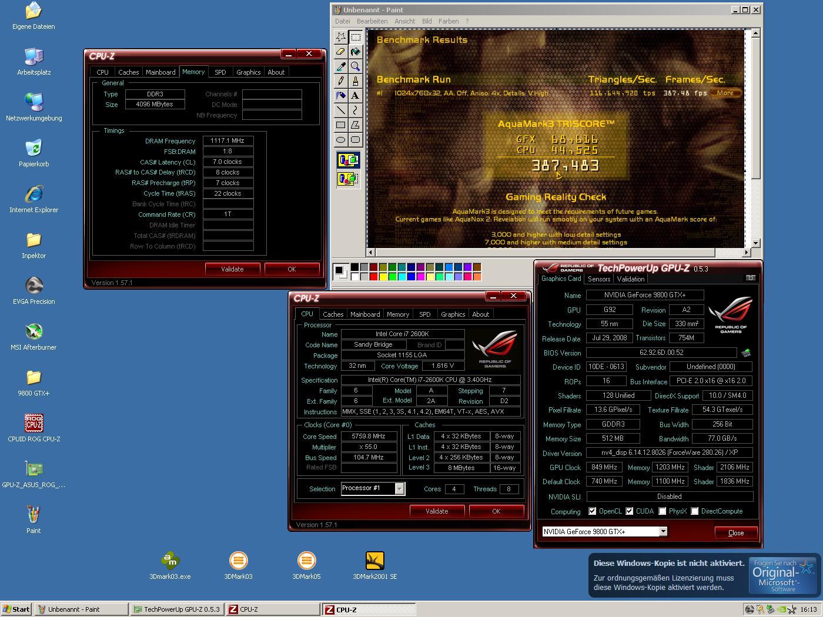Open GPU selection dropdown in GPU-Z

663,532
